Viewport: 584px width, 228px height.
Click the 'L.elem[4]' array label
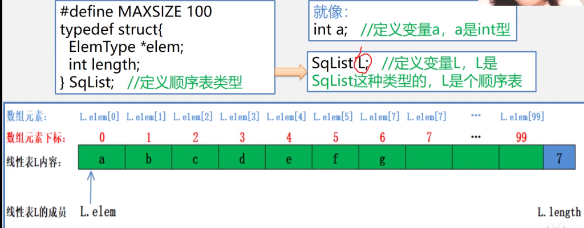pos(286,117)
